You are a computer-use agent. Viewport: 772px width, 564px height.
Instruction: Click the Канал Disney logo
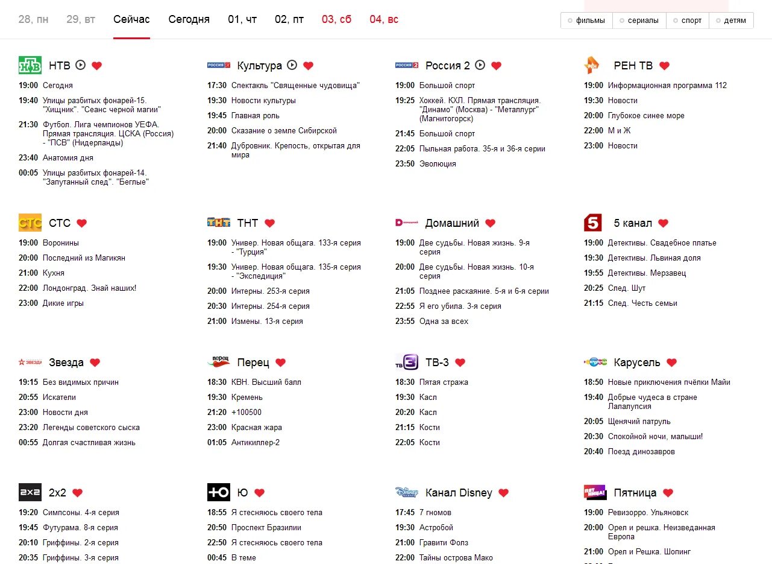[407, 492]
